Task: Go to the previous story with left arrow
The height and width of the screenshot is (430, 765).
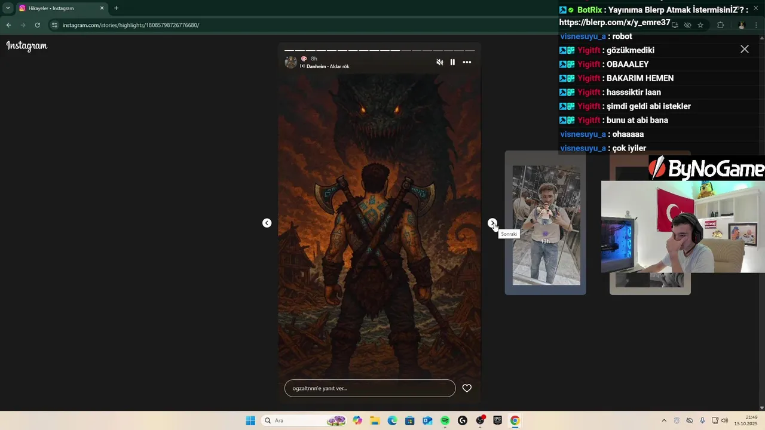Action: [267, 223]
